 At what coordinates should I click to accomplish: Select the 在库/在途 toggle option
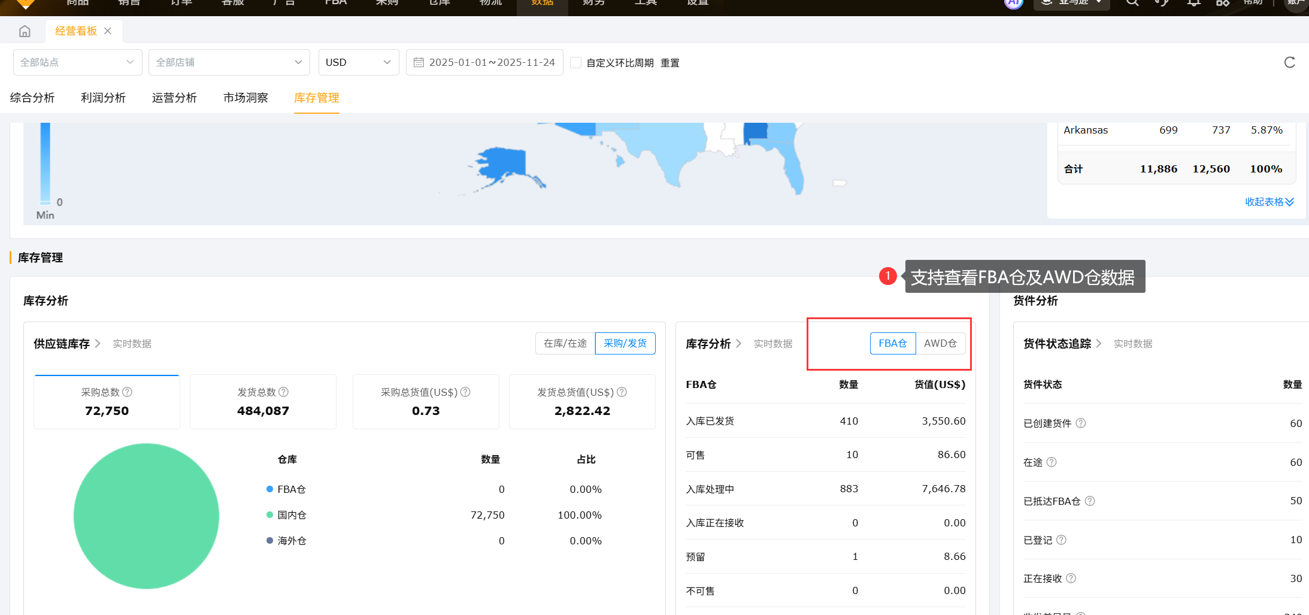click(565, 343)
